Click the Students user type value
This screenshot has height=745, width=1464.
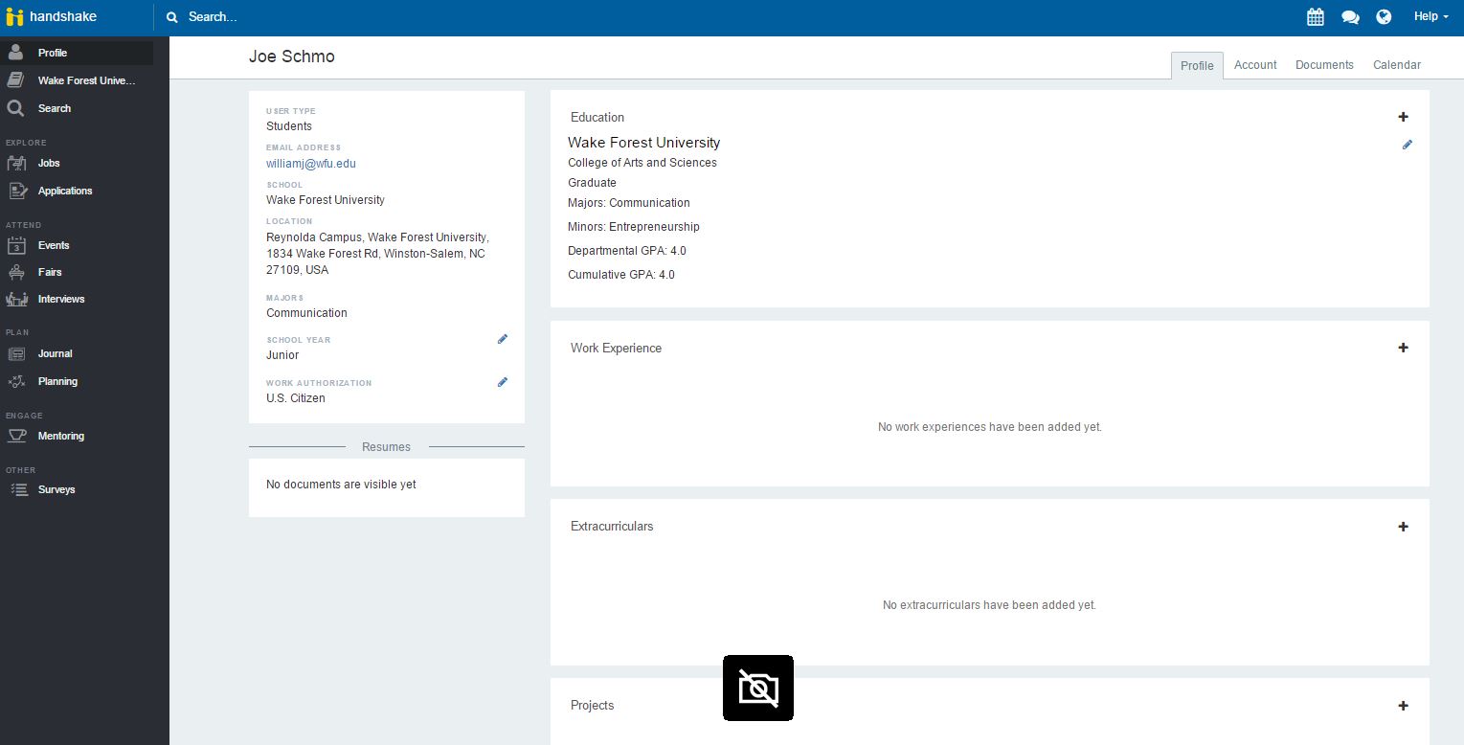(289, 126)
